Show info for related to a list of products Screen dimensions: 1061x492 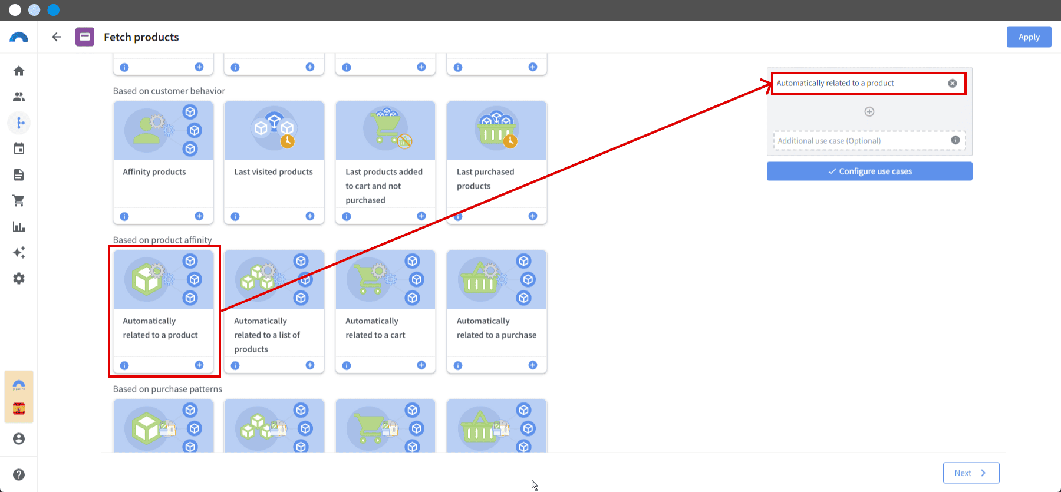pos(235,365)
